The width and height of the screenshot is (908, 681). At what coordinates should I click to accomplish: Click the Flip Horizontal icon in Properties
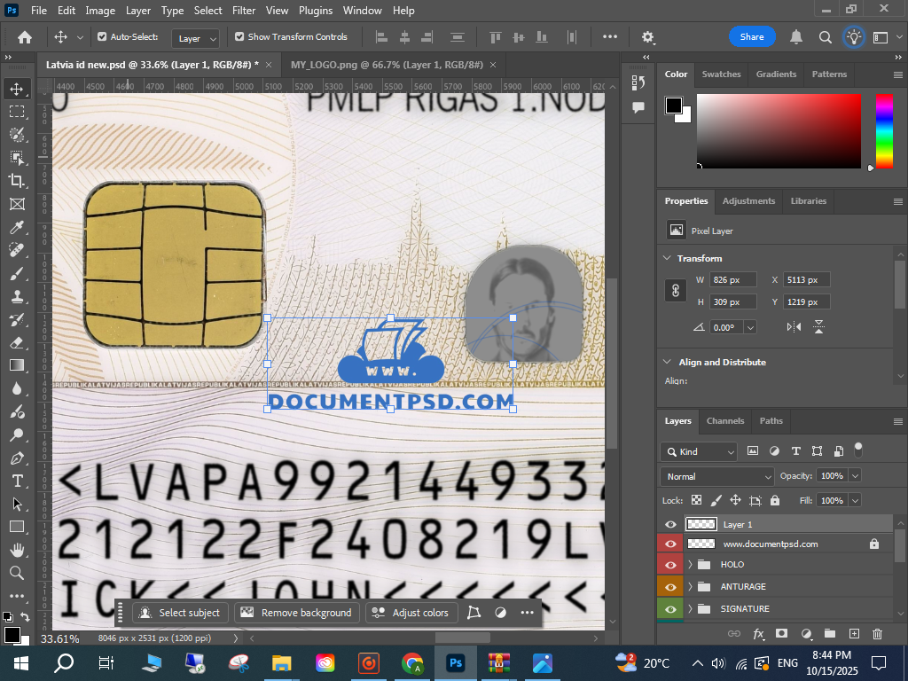click(x=794, y=327)
